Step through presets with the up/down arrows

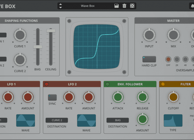tap(61, 6)
